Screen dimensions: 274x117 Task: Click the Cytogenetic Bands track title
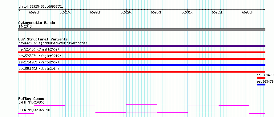click(37, 23)
